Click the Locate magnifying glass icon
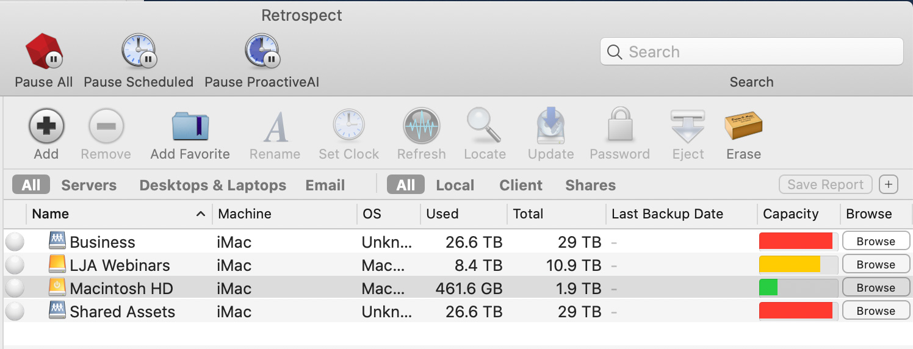Image resolution: width=913 pixels, height=349 pixels. 485,126
